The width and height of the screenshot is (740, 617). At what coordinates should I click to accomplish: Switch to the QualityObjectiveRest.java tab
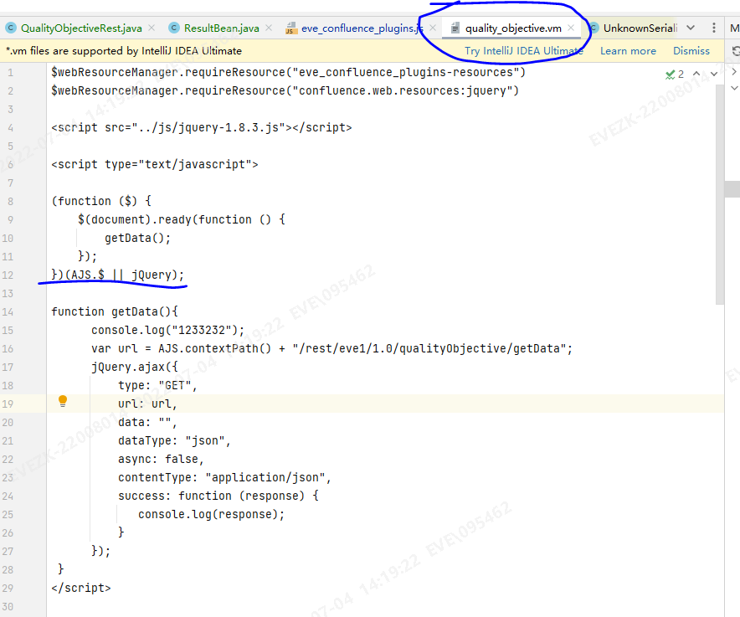click(81, 28)
